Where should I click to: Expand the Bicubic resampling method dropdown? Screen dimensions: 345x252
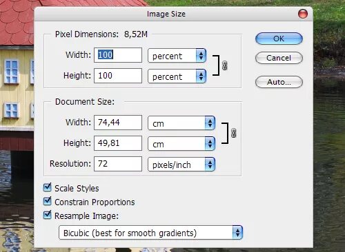click(x=150, y=233)
